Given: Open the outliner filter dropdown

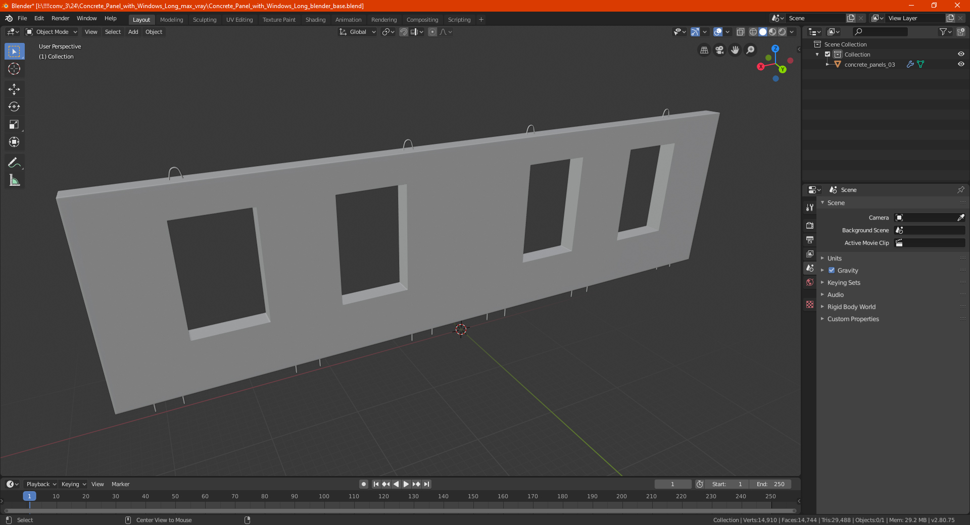Looking at the screenshot, I should (x=945, y=32).
